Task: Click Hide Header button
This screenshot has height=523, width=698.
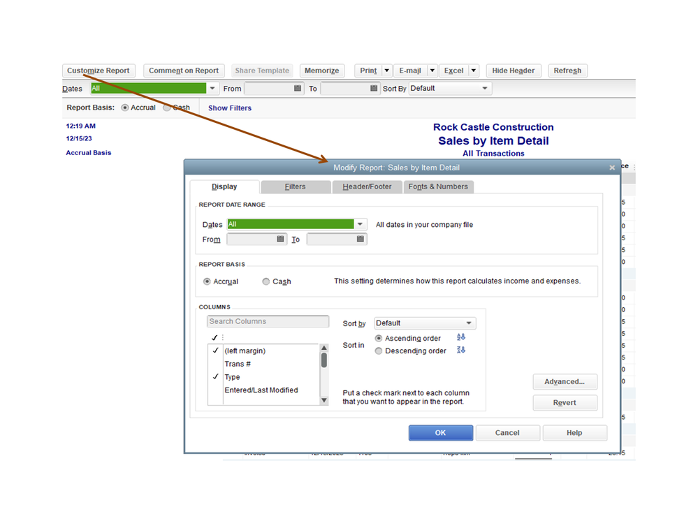Action: [514, 71]
